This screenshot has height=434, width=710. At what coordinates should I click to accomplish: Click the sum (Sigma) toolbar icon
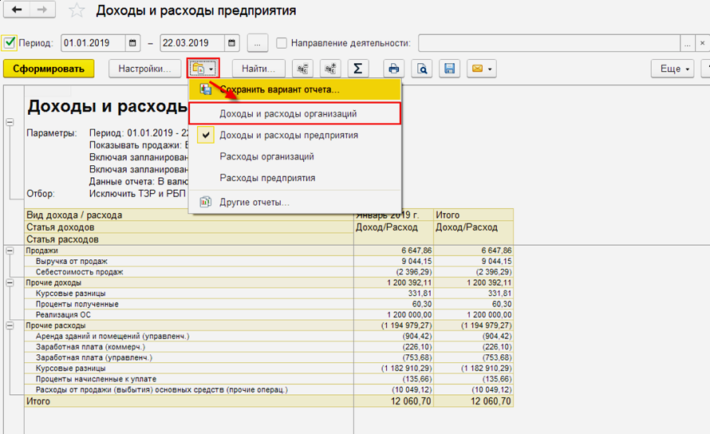tap(357, 69)
